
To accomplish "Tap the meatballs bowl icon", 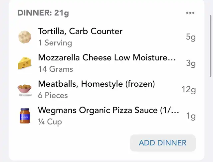I will [x=25, y=90].
